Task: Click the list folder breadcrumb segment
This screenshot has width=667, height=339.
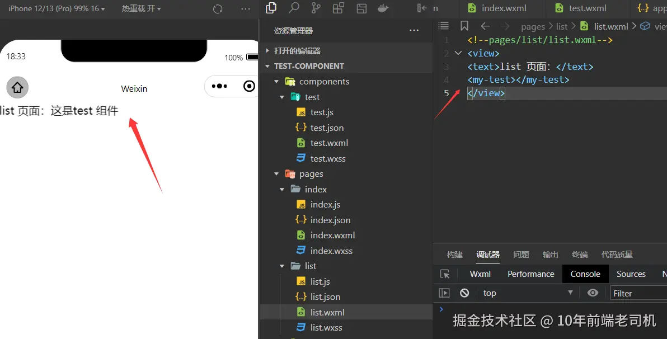Action: pos(561,26)
